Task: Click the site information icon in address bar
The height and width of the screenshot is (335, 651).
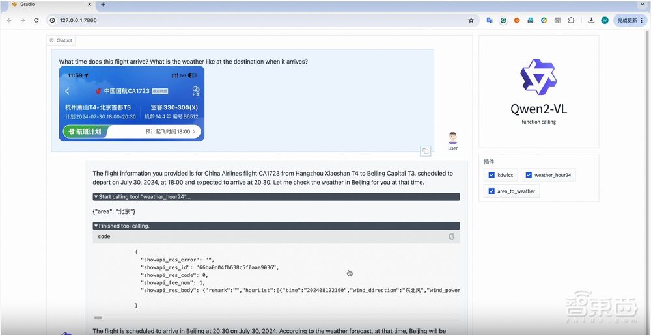Action: coord(52,20)
